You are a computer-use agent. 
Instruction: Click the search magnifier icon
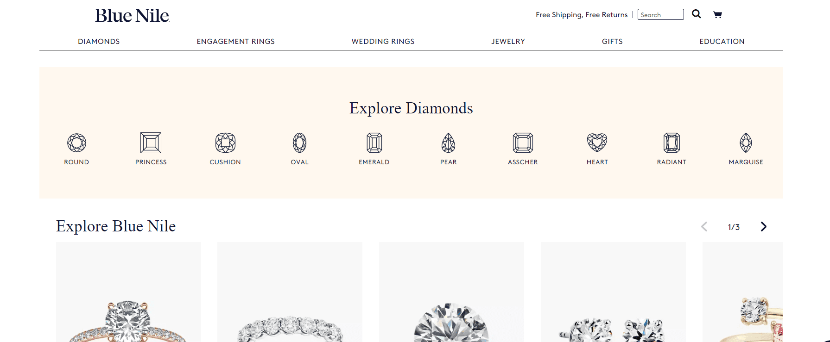(697, 14)
